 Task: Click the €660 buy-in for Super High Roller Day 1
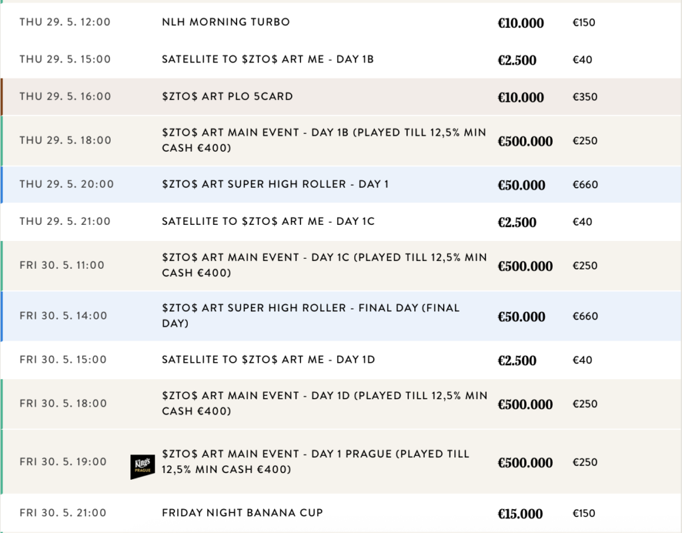(x=585, y=185)
